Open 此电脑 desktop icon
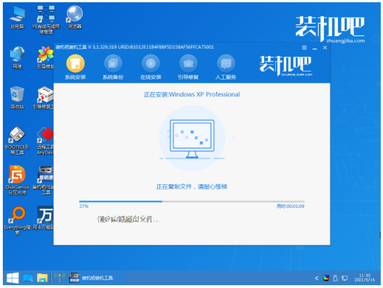The width and height of the screenshot is (383, 288). coord(17,17)
